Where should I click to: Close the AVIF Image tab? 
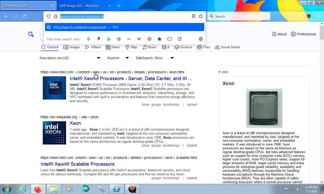109,6
